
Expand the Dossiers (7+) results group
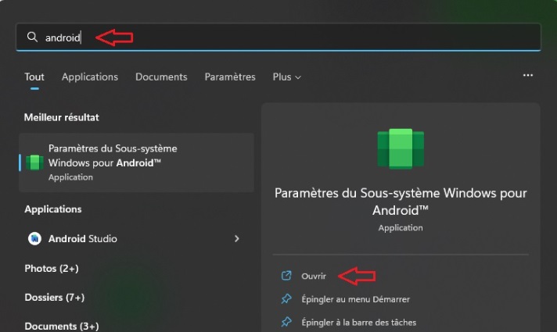54,298
